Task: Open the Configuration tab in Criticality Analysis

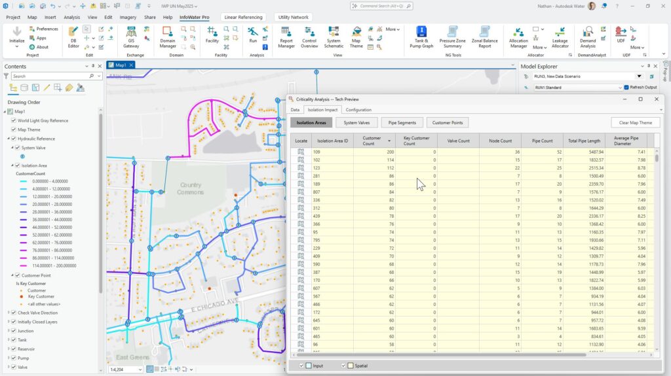Action: point(358,110)
